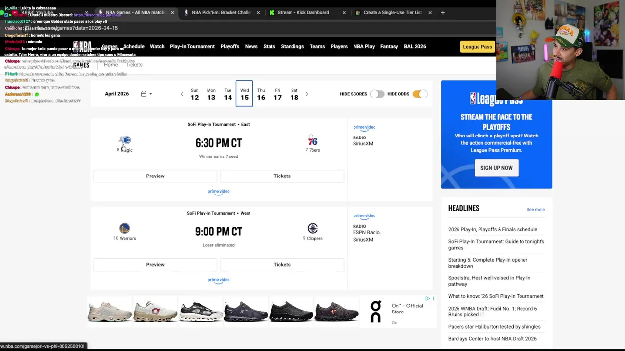Select Sunday 12 in date strip

coord(194,94)
